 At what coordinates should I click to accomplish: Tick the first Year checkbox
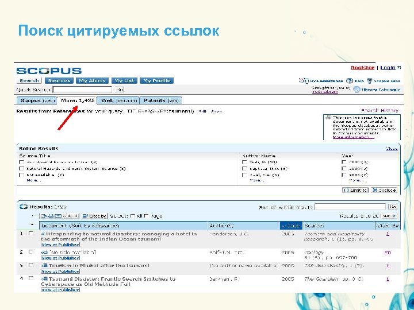pyautogui.click(x=344, y=162)
